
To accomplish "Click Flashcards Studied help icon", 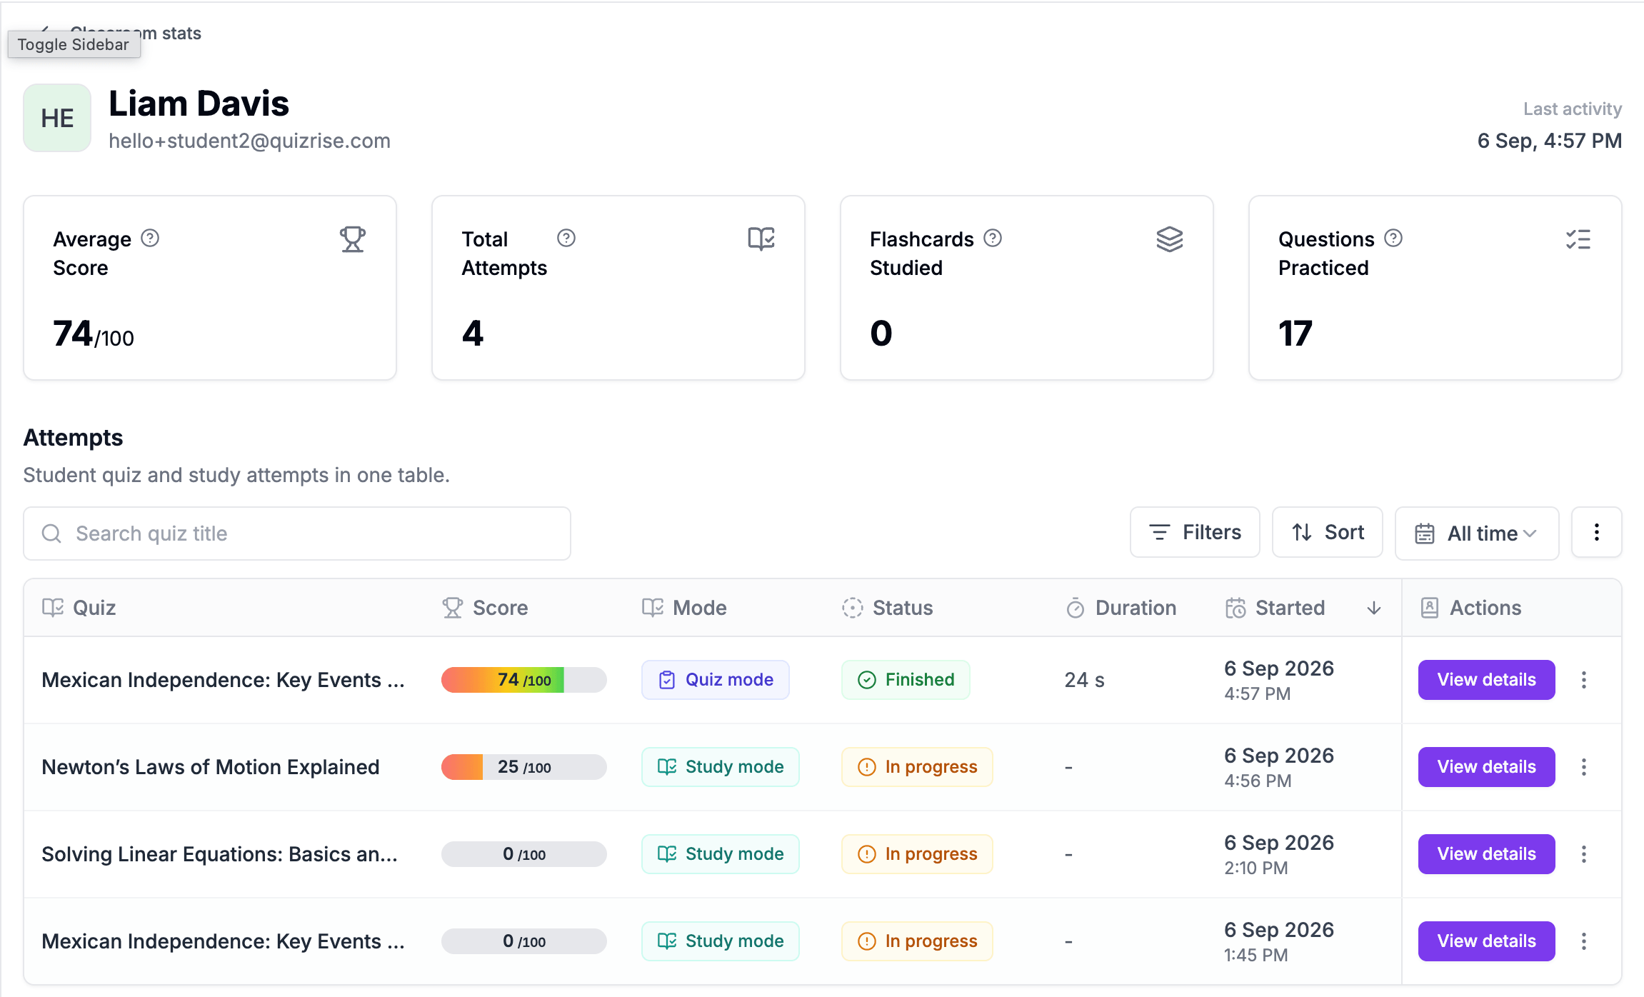I will [993, 238].
